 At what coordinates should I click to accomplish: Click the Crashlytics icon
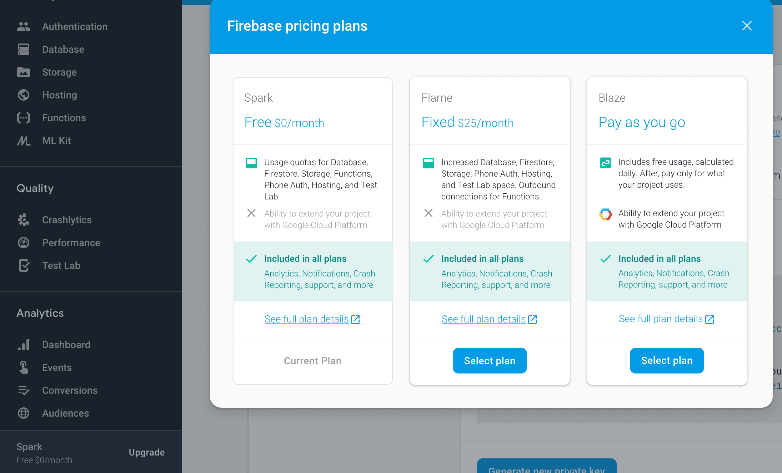point(24,220)
